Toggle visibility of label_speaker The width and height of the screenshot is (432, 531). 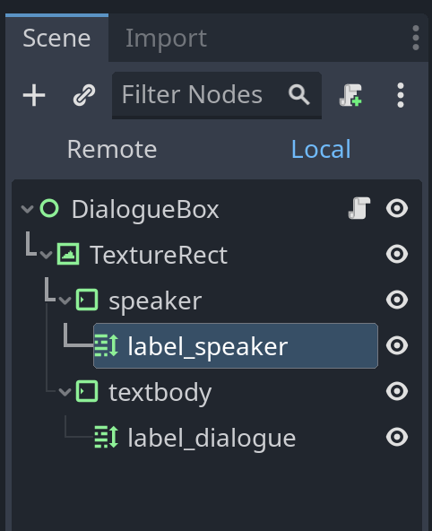pos(397,345)
